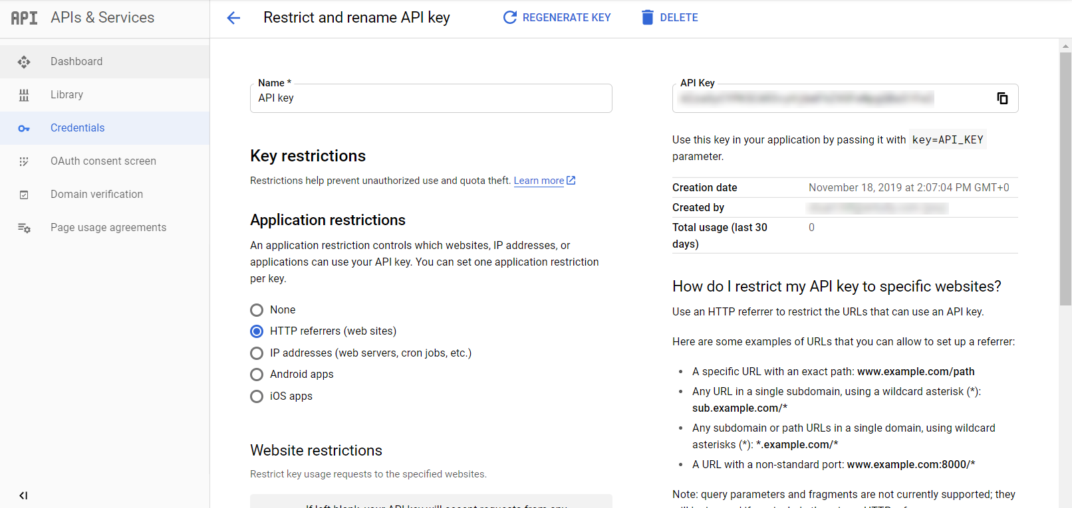Click the Domain verification checkbox icon
The height and width of the screenshot is (508, 1072).
pyautogui.click(x=24, y=195)
